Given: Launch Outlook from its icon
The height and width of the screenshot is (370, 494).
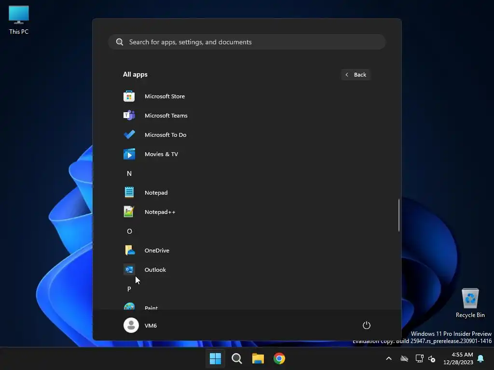Looking at the screenshot, I should (x=129, y=270).
